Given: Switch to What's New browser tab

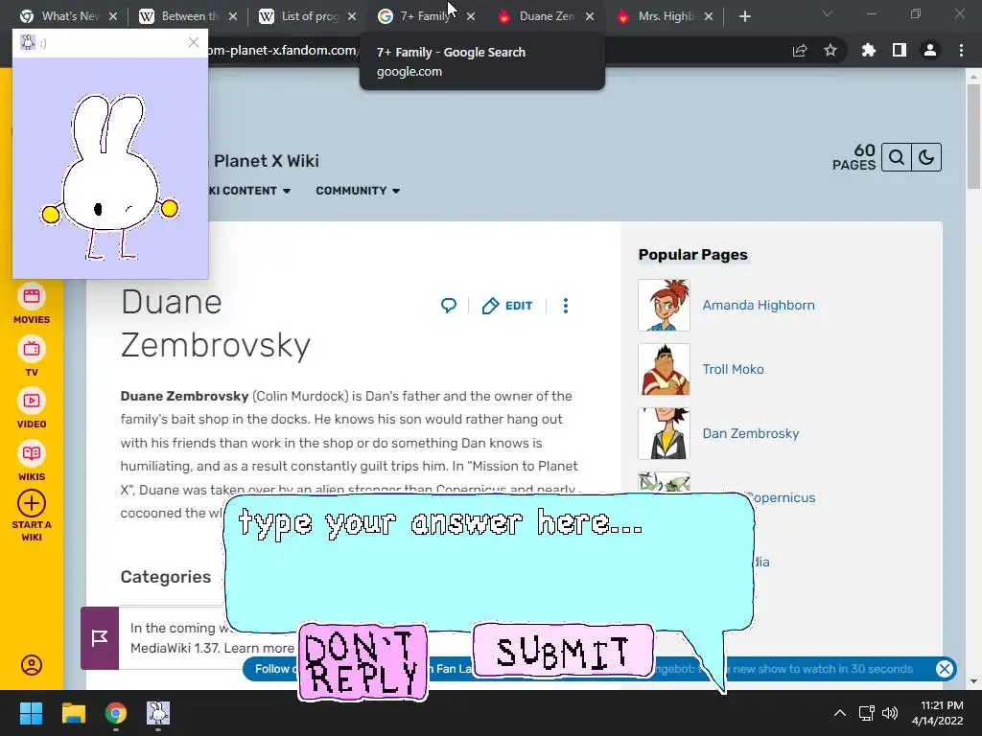Looking at the screenshot, I should pyautogui.click(x=69, y=16).
